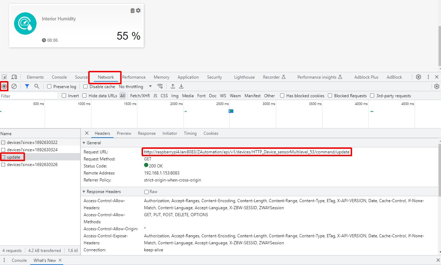Enable Hide data URLs
The image size is (441, 265).
(x=84, y=95)
